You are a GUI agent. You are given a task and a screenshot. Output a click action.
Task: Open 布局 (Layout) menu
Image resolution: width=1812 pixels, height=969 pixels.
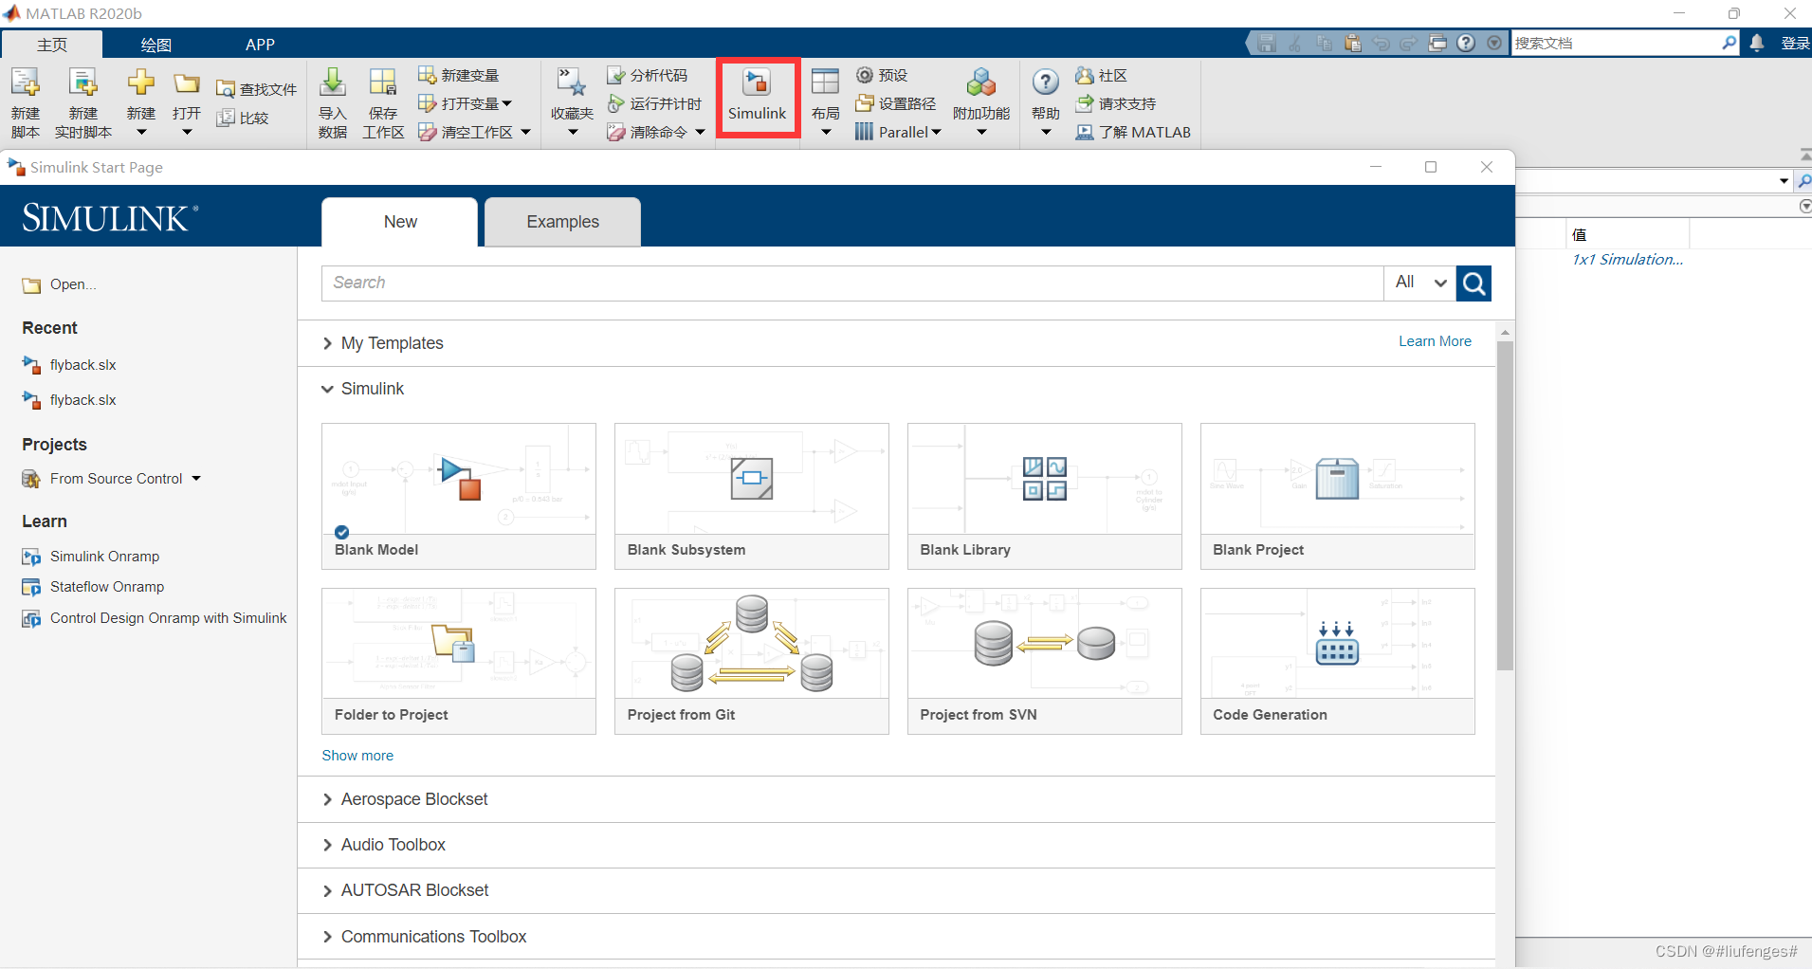[826, 102]
